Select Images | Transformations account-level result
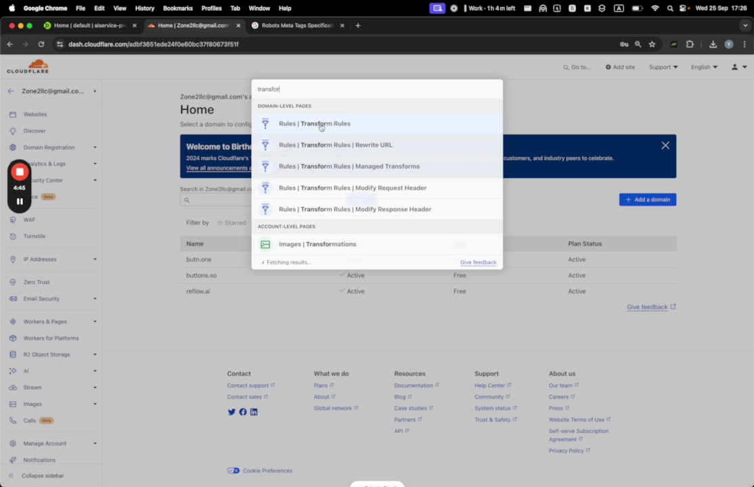The image size is (754, 487). [x=376, y=244]
